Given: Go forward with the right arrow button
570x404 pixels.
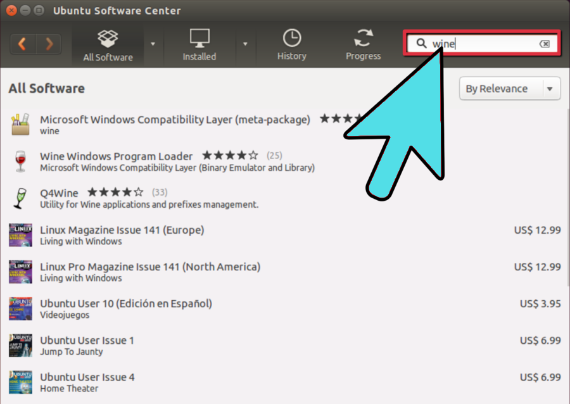Looking at the screenshot, I should [x=49, y=44].
